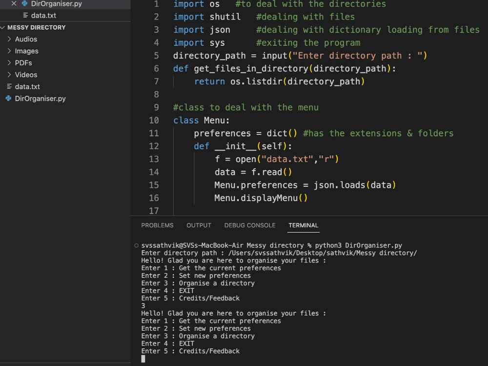Click 'return os.listdir(directory_path)' in the editor

tap(279, 81)
